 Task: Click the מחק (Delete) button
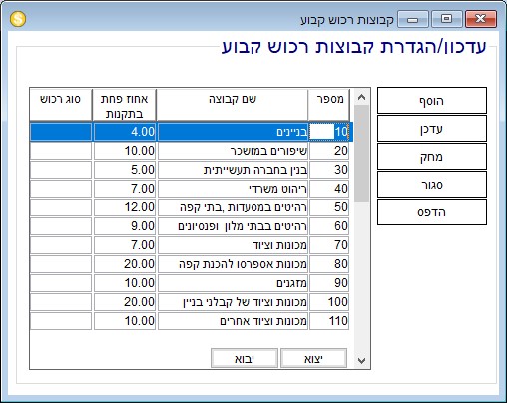click(432, 157)
